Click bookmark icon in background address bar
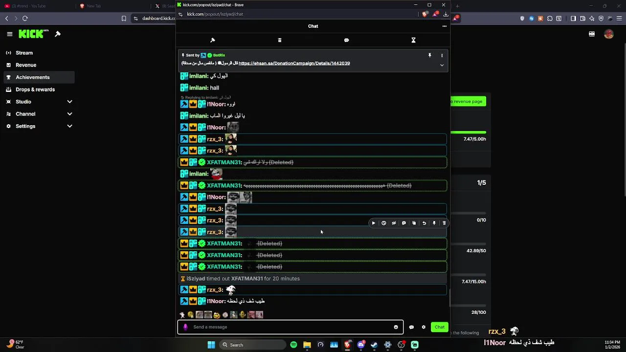 [124, 19]
